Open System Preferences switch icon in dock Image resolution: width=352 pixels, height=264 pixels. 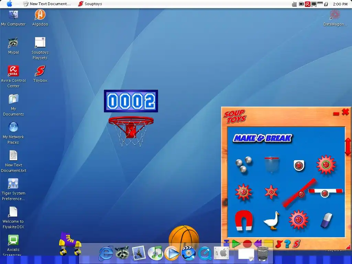(x=221, y=253)
